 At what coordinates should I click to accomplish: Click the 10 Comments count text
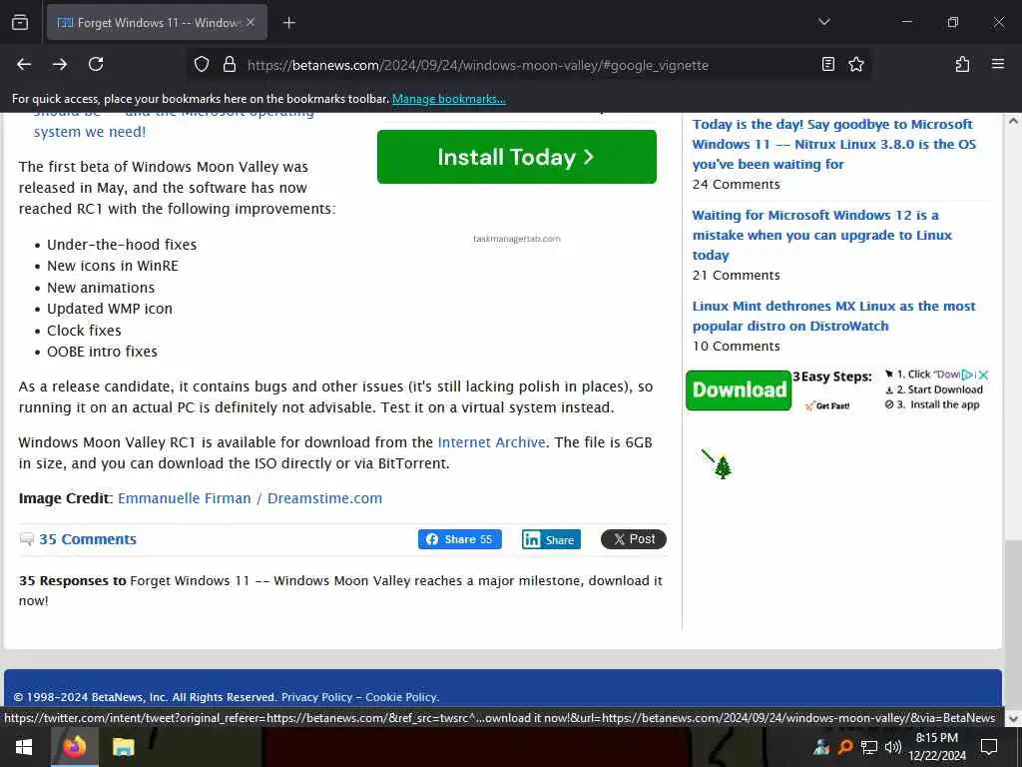pyautogui.click(x=736, y=347)
